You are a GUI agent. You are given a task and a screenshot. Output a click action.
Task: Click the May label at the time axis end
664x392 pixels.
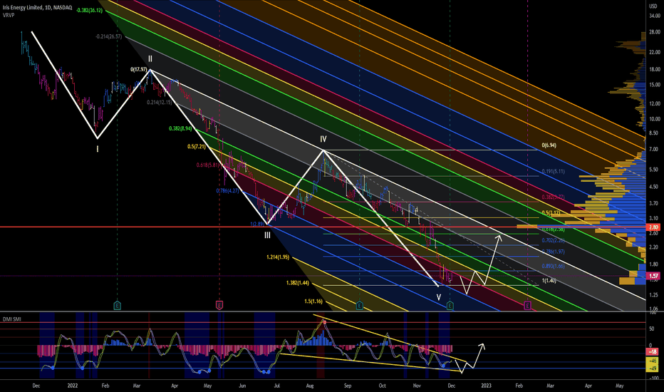[620, 386]
